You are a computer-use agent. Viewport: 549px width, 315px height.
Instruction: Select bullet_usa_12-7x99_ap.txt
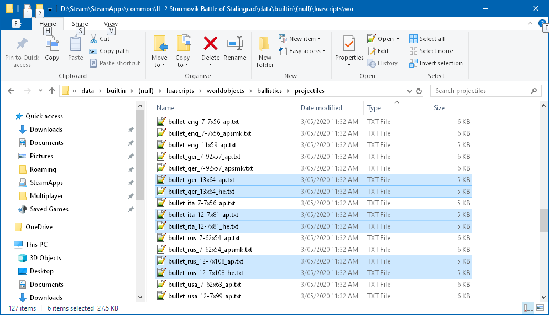313,296
